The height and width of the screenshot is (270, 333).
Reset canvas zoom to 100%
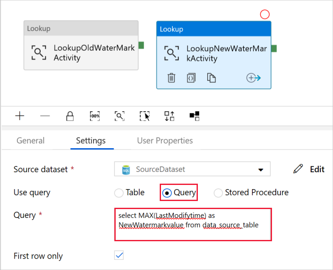[95, 116]
